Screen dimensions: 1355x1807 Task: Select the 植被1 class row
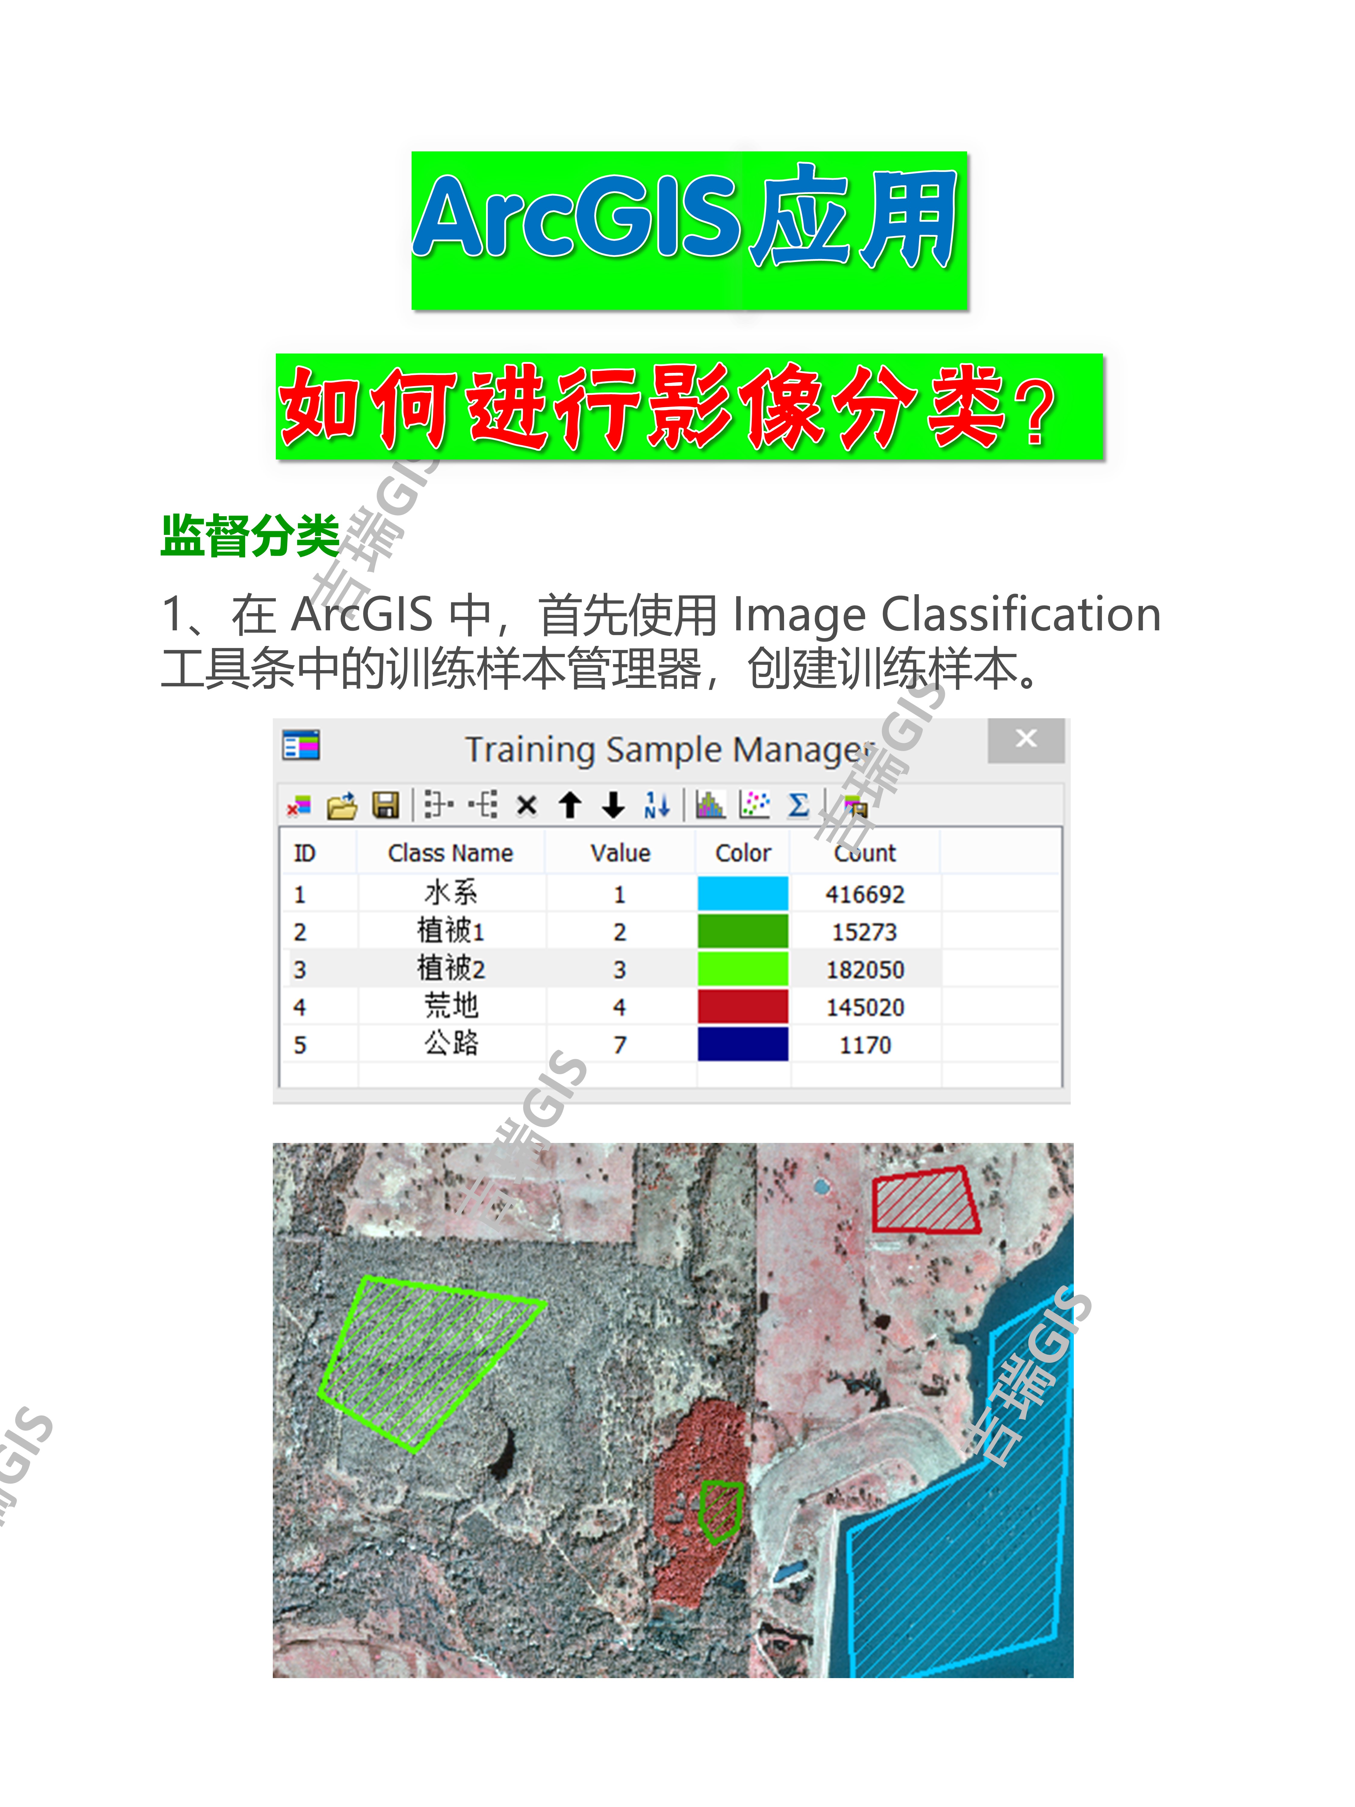click(450, 931)
